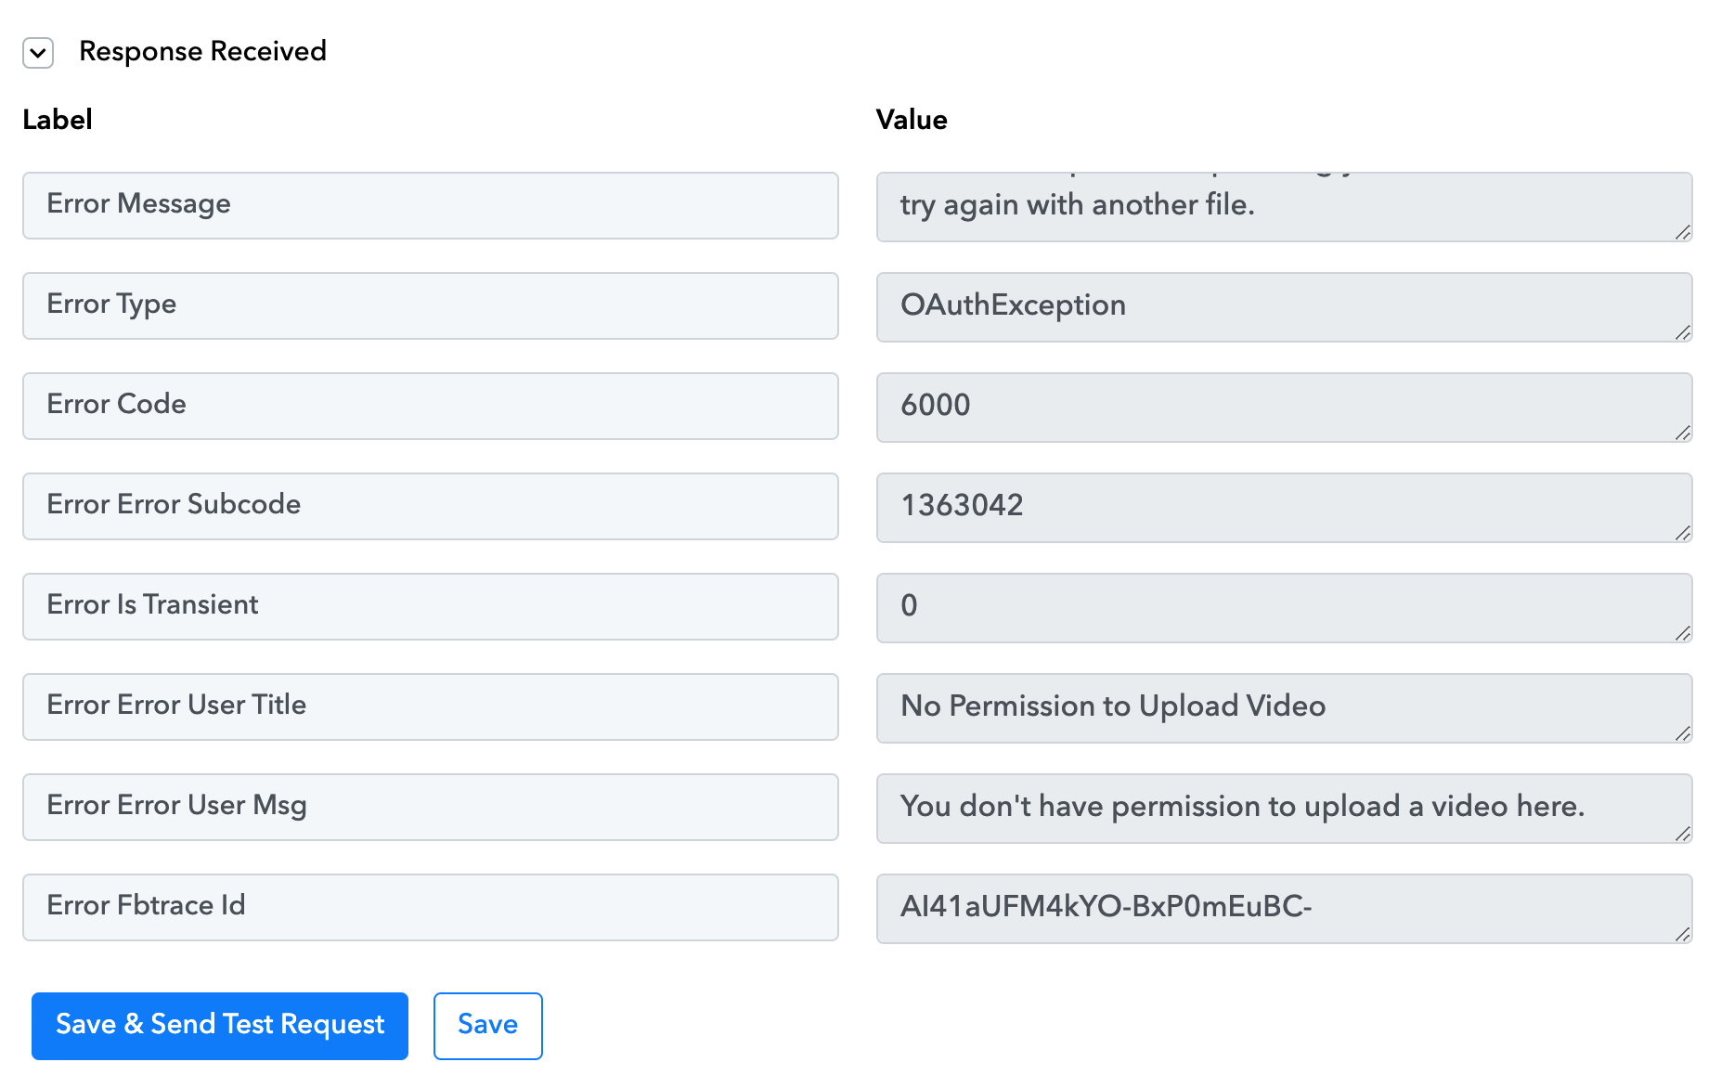Select the Error Error User Msg label field
The image size is (1734, 1075).
[x=431, y=807]
